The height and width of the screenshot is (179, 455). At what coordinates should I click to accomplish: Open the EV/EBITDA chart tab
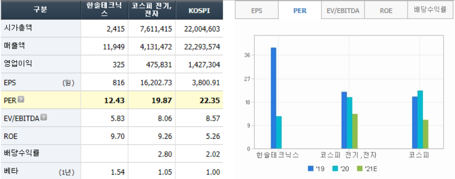coord(343,11)
